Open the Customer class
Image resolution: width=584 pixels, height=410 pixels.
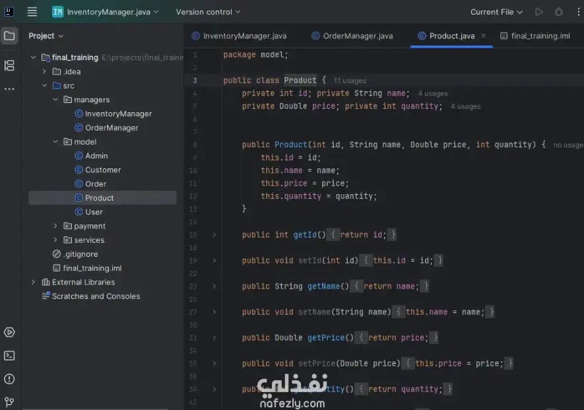(98, 170)
